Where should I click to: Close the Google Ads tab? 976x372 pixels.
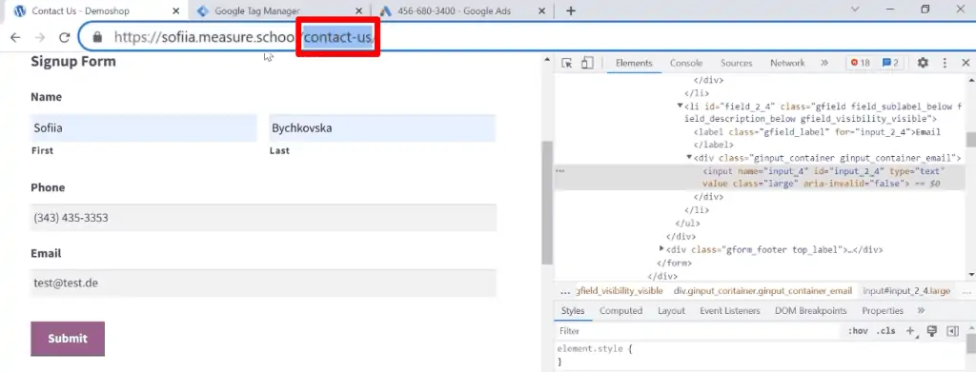[541, 10]
